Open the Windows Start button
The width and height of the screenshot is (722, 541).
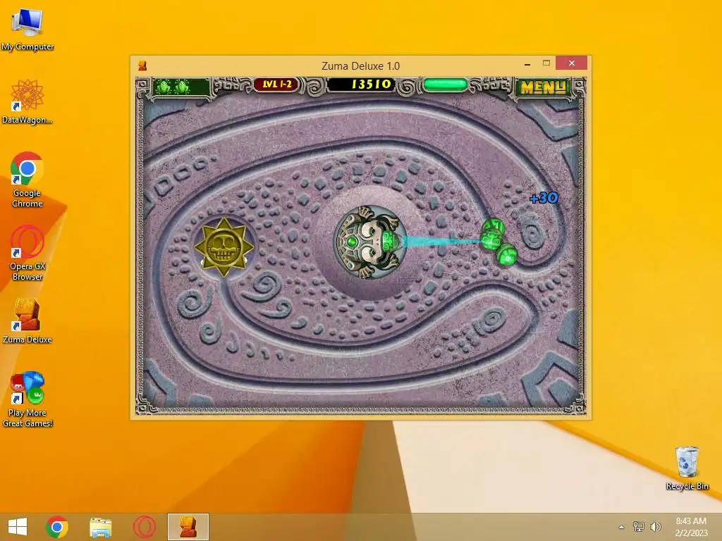[x=18, y=527]
